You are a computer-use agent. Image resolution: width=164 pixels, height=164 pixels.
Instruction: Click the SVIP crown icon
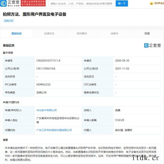(151, 3)
